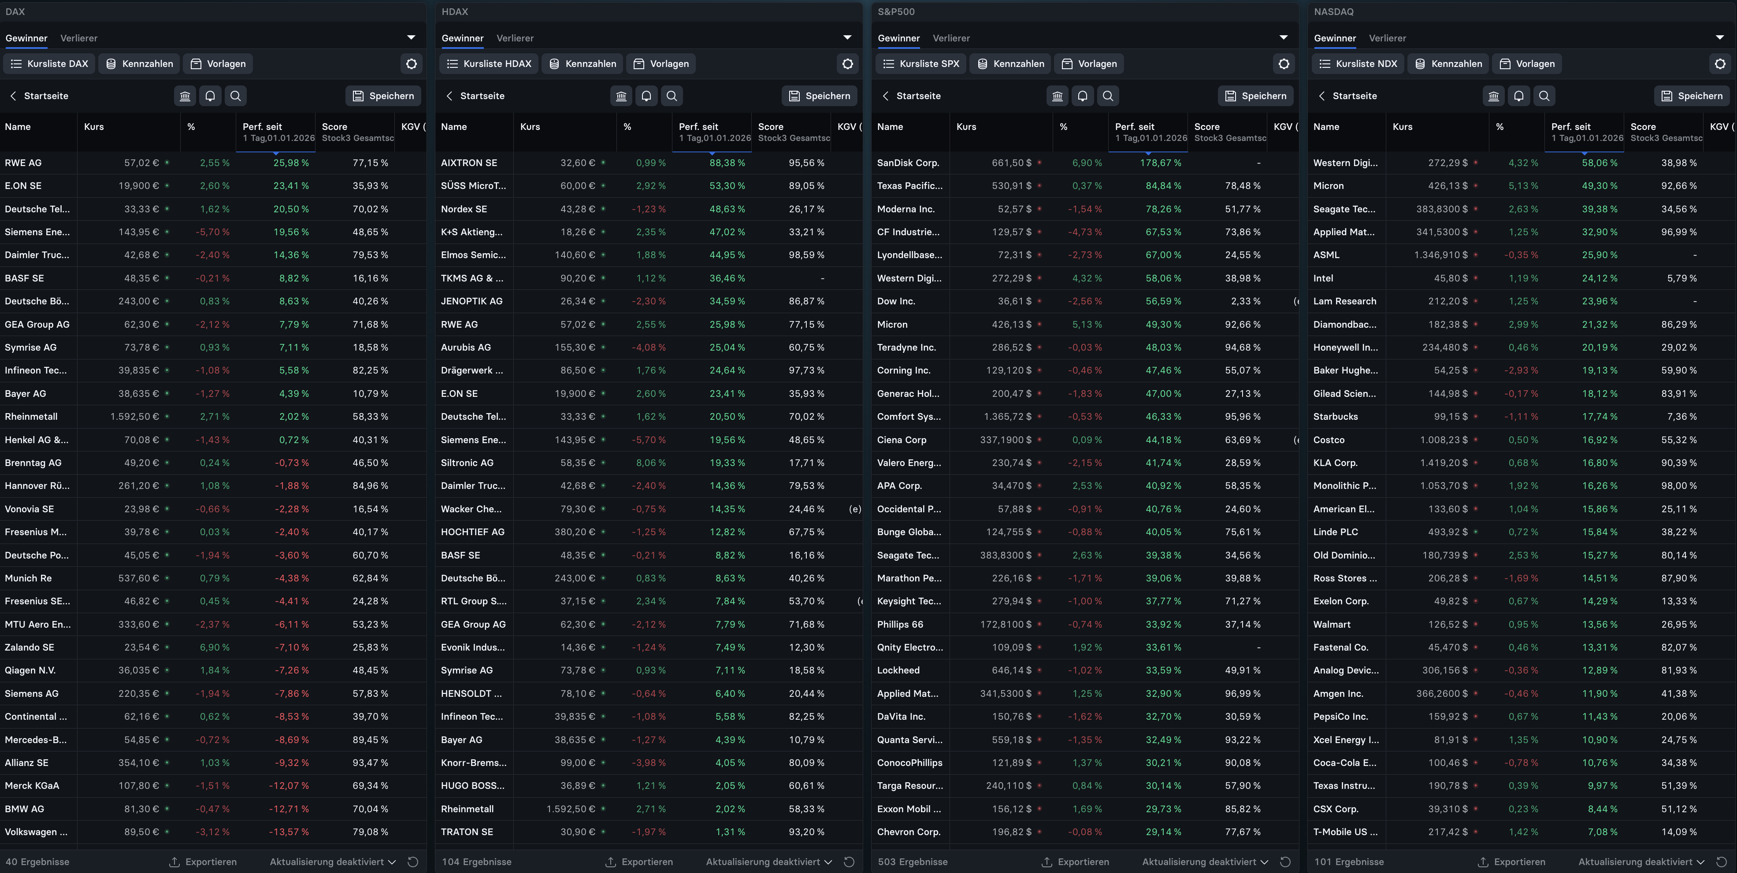
Task: Open the bank icon in HDAX toolbar
Action: click(621, 96)
